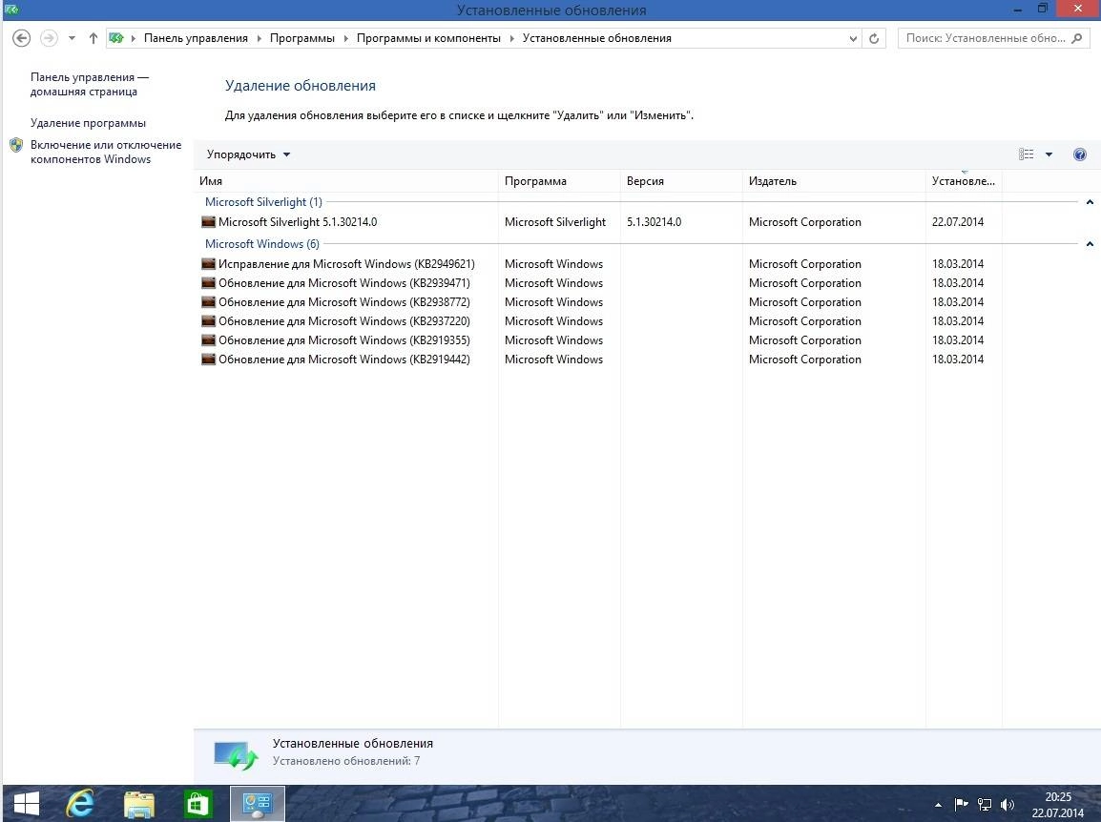The image size is (1101, 822).
Task: Open help with the question mark icon
Action: point(1080,154)
